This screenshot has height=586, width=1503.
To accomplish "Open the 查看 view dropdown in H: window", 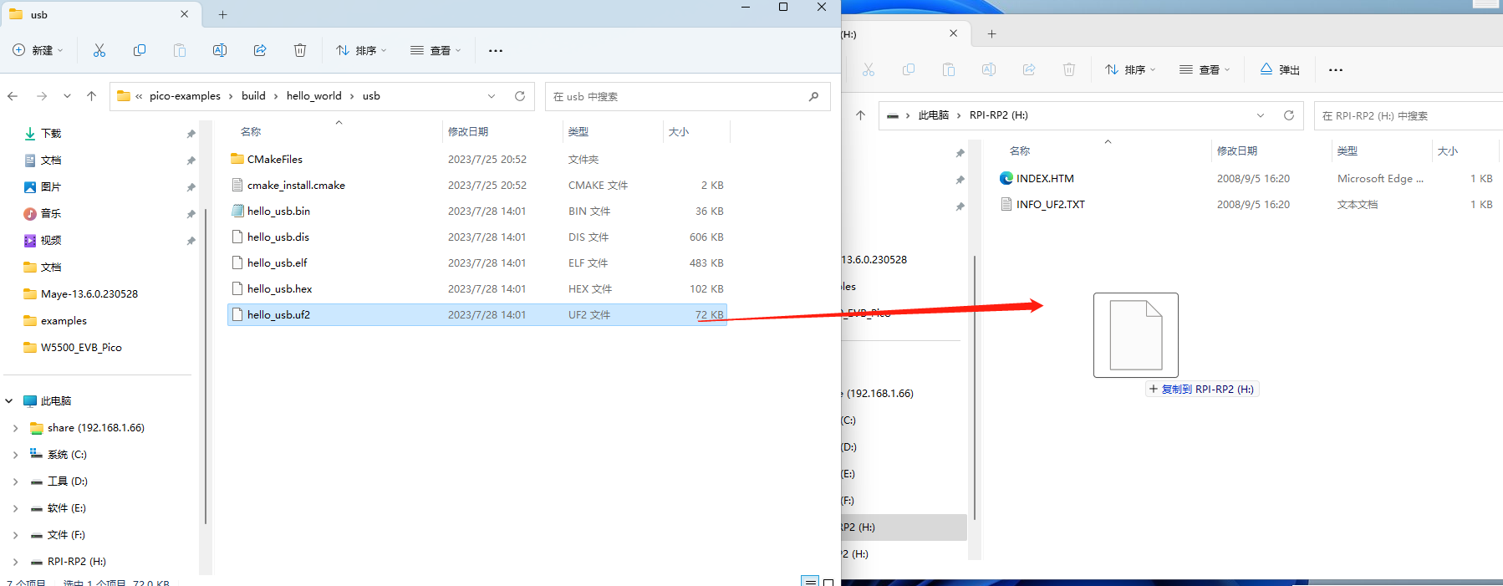I will 1205,70.
